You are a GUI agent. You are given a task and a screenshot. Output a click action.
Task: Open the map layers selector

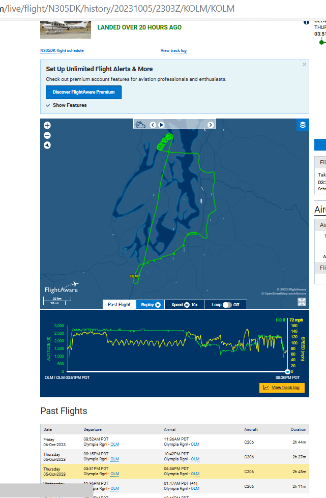pyautogui.click(x=303, y=125)
